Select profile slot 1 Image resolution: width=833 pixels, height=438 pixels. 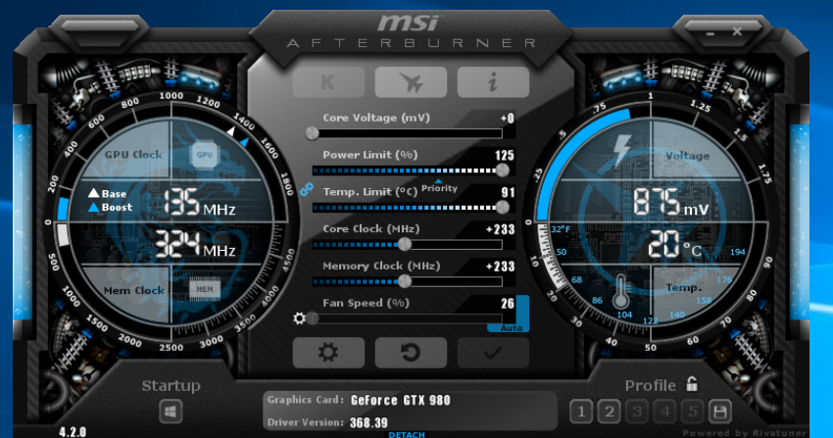581,412
